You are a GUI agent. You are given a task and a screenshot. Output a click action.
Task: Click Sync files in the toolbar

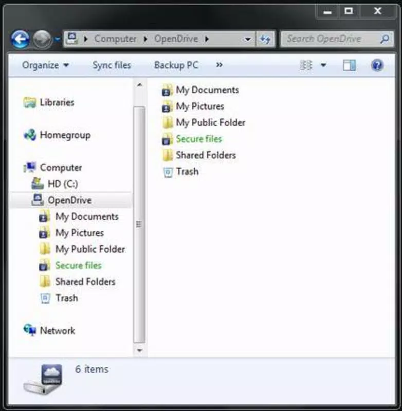coord(112,65)
